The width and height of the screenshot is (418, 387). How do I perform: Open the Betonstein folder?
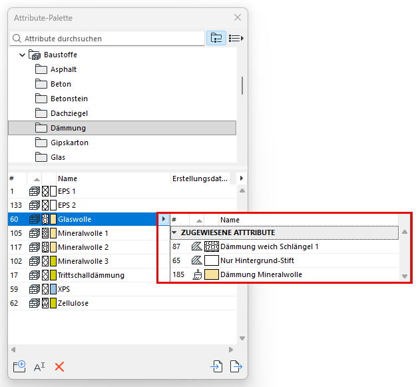point(69,99)
